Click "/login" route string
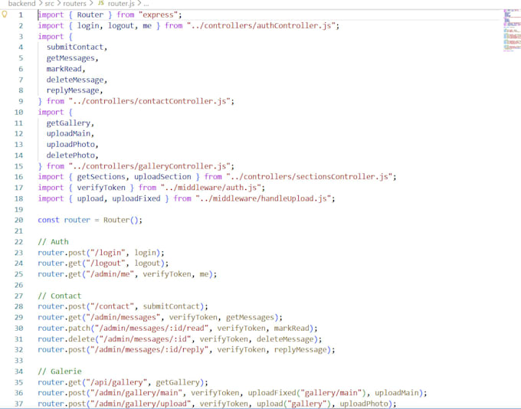The width and height of the screenshot is (521, 409). [x=108, y=253]
